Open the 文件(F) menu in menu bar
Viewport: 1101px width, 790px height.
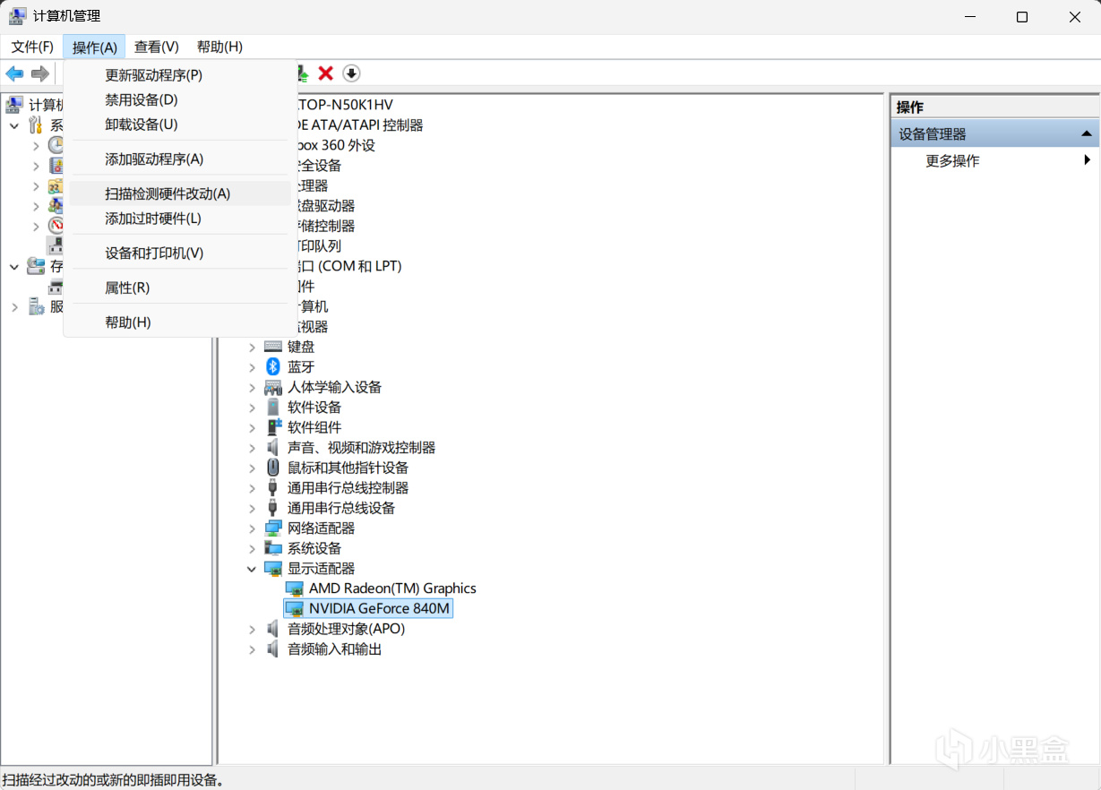(32, 47)
